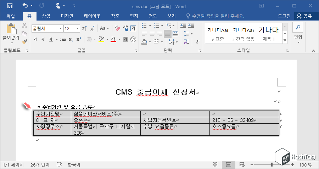Open 글꼴 dialog launcher
Screen dimensions: 319x169
136,51
